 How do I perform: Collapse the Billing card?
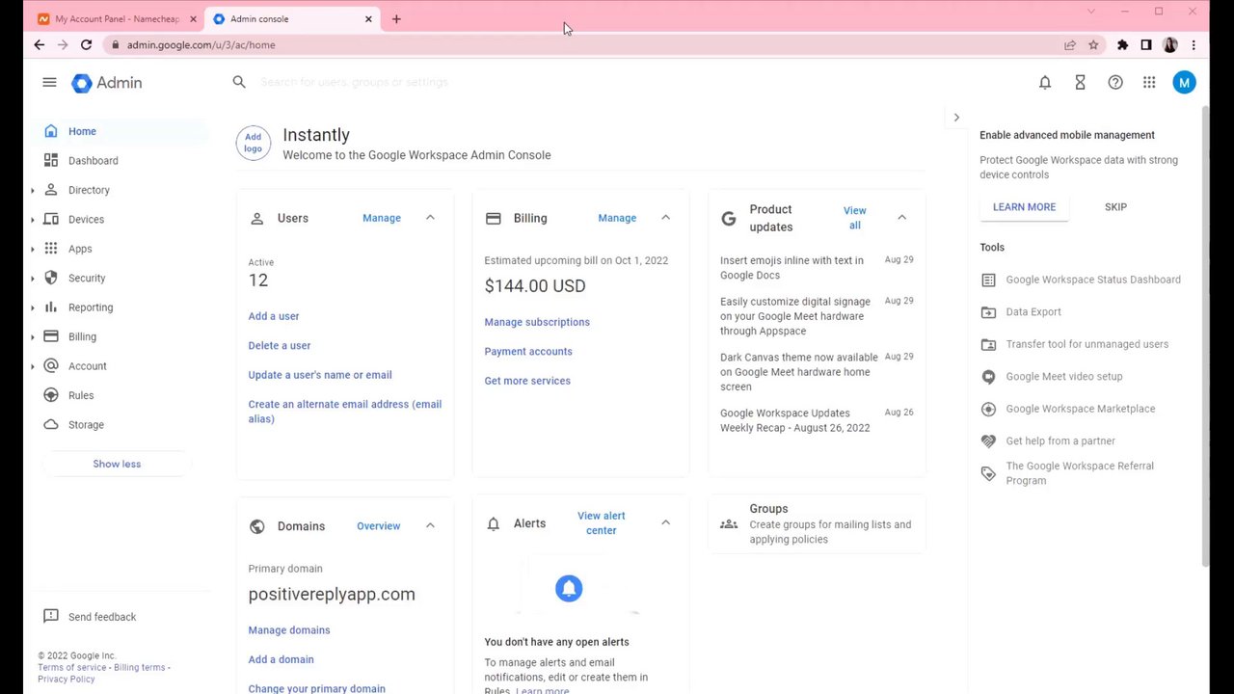(665, 218)
